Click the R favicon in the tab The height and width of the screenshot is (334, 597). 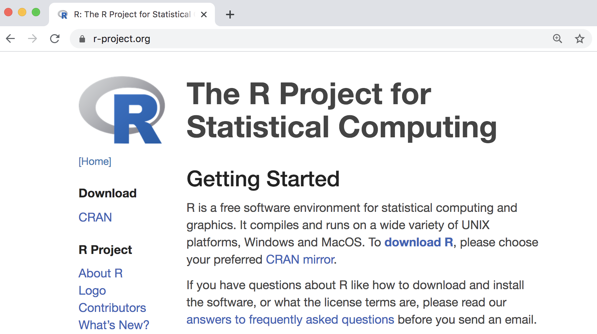(x=63, y=14)
